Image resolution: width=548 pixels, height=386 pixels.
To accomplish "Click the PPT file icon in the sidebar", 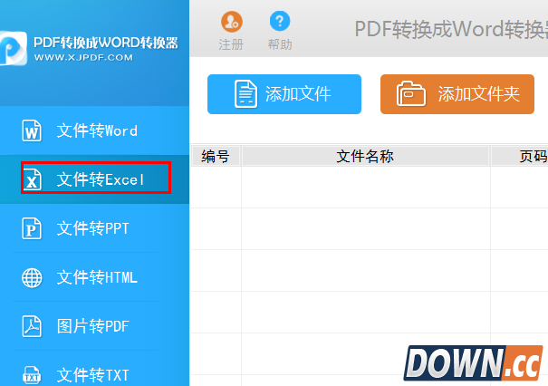I will (32, 228).
